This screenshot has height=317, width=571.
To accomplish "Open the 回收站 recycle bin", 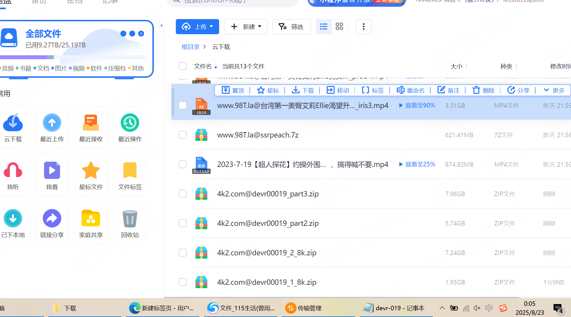I will pyautogui.click(x=130, y=223).
